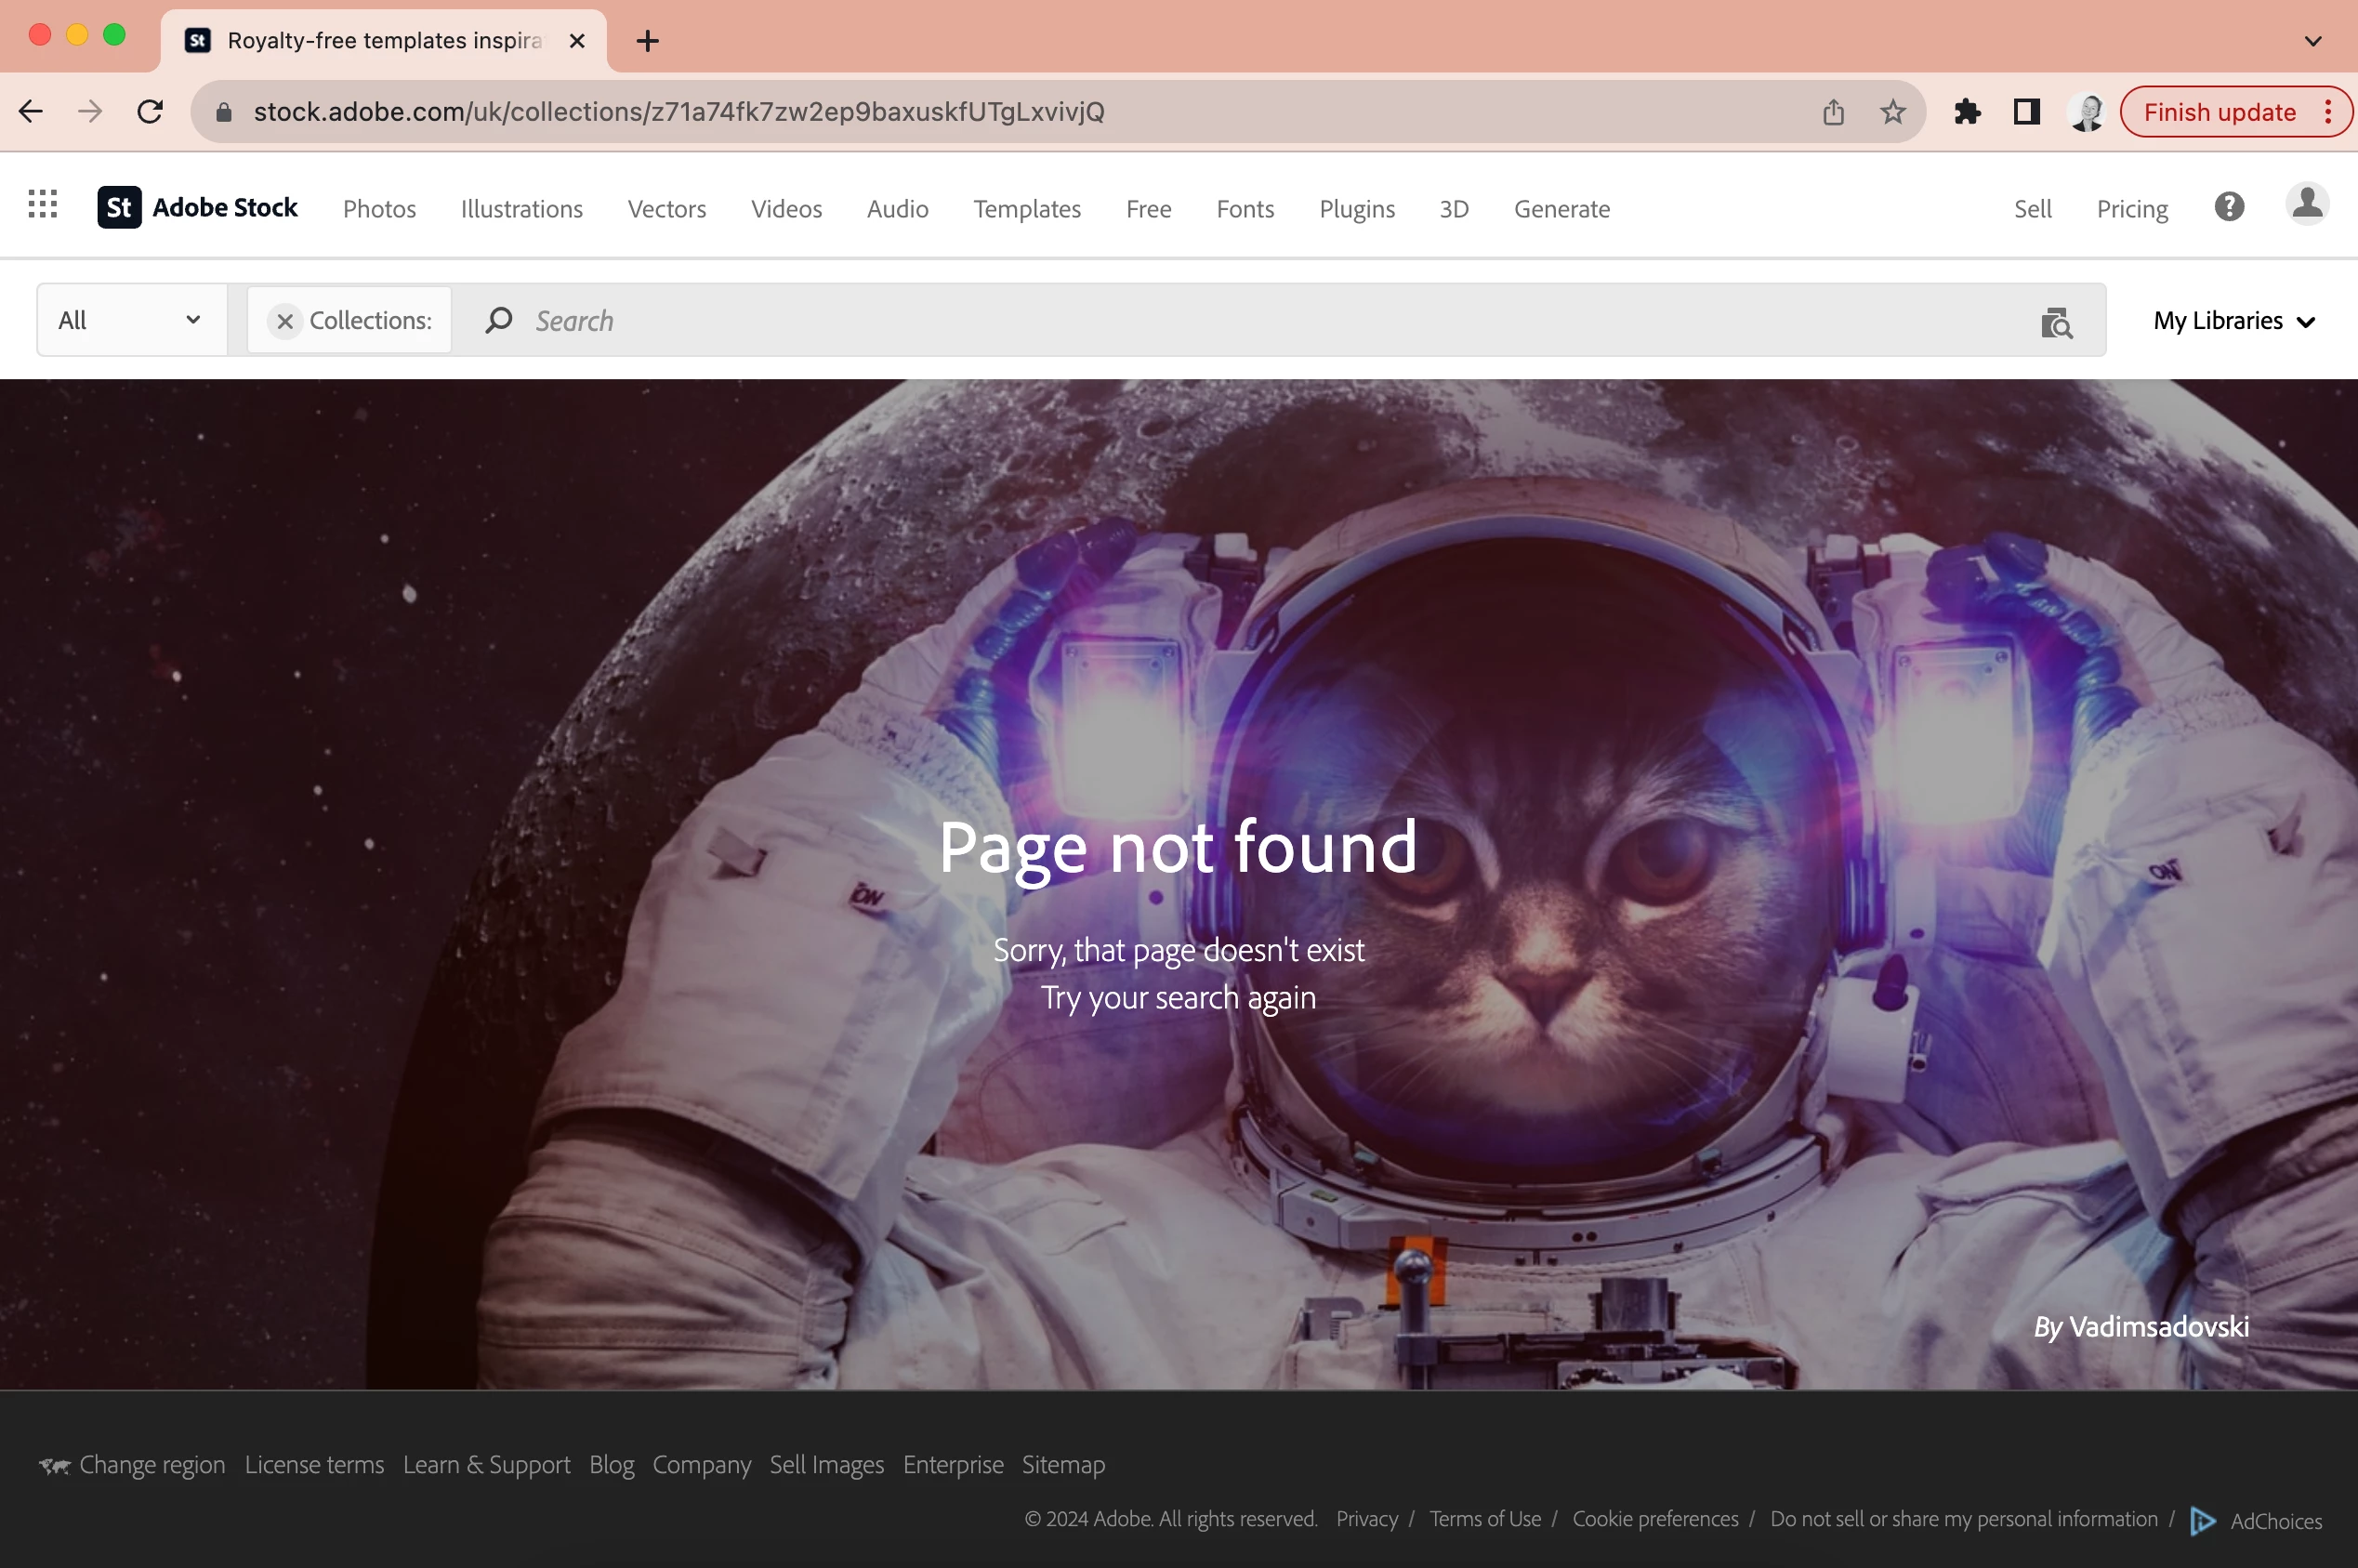Reload the page
2358x1568 pixels.
coord(150,112)
